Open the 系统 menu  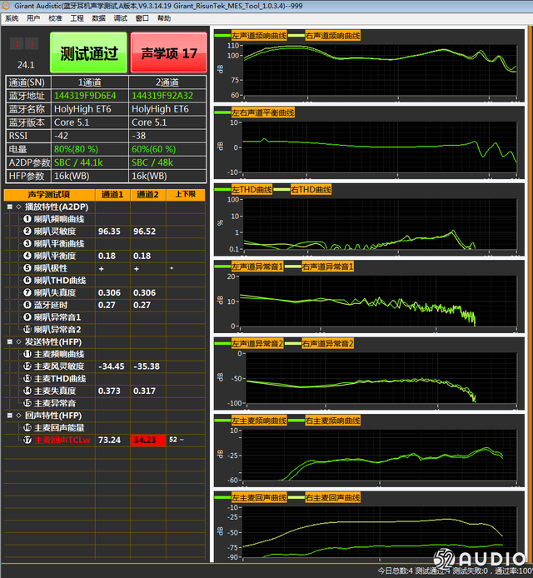pos(12,18)
